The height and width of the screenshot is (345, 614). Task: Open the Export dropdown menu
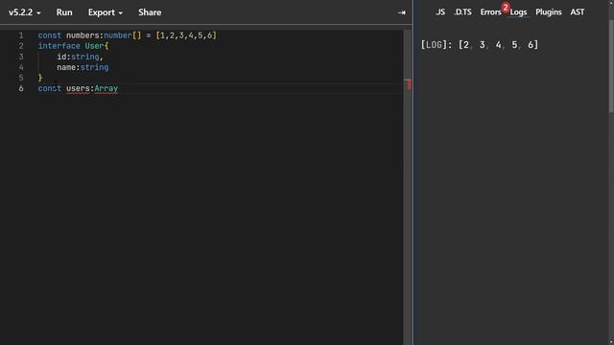106,12
